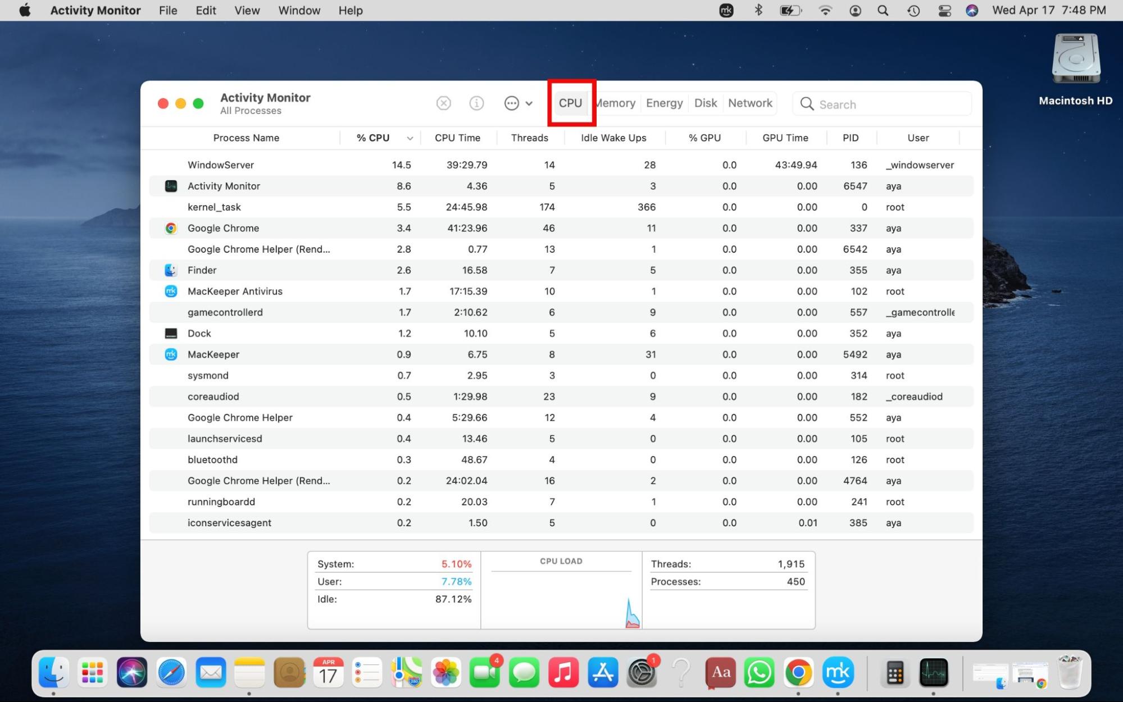
Task: Open the Apple menu
Action: tap(24, 10)
